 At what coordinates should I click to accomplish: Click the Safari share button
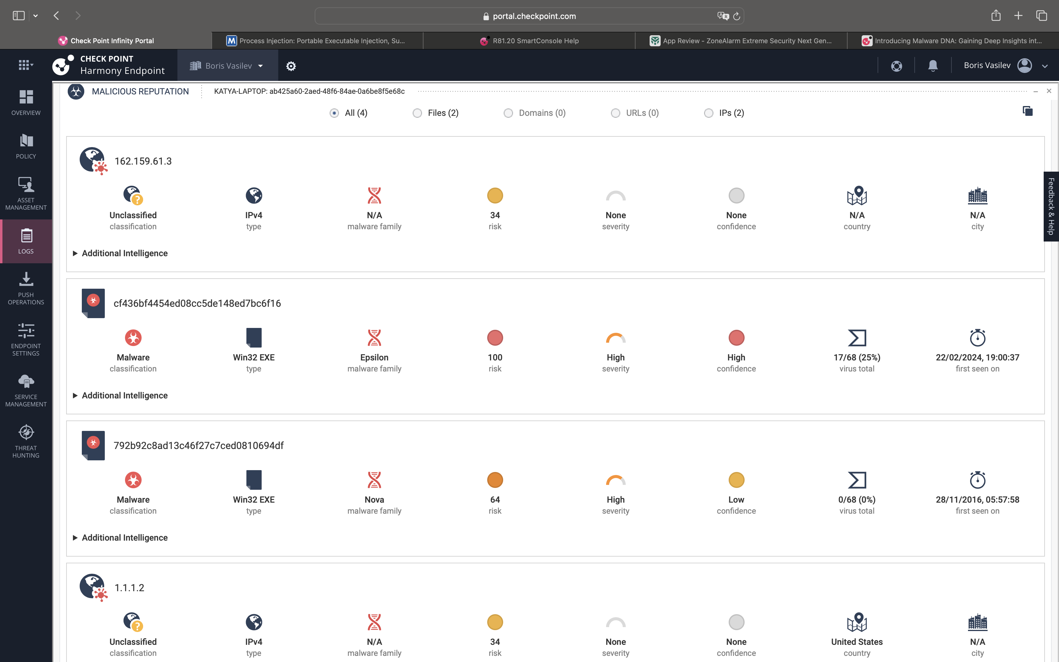click(996, 15)
